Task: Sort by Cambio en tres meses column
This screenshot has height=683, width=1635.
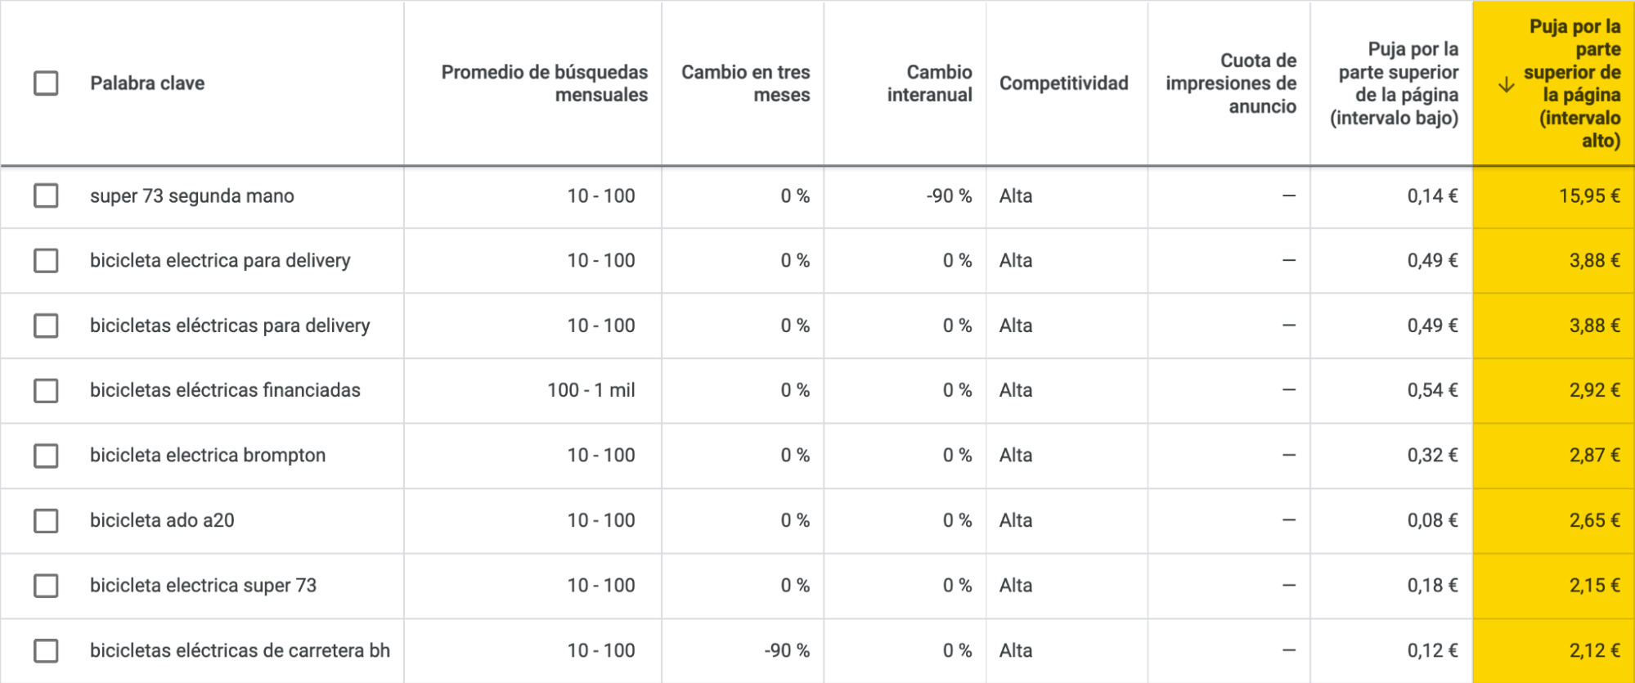Action: tap(745, 82)
